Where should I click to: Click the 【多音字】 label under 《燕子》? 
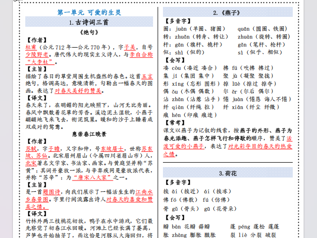tap(178, 21)
